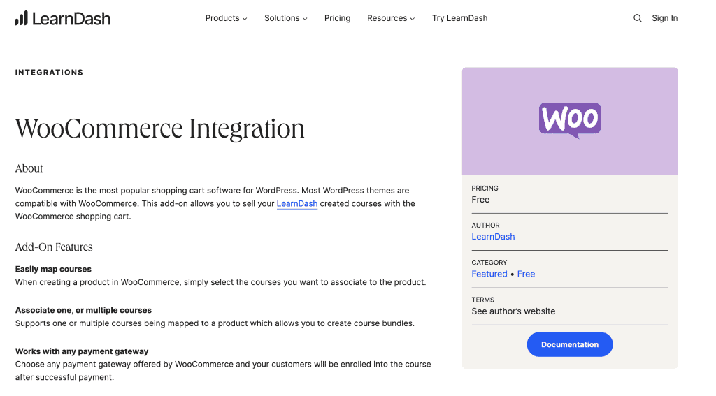The width and height of the screenshot is (716, 396).
Task: Click the LearnDash logo in header
Action: (63, 18)
